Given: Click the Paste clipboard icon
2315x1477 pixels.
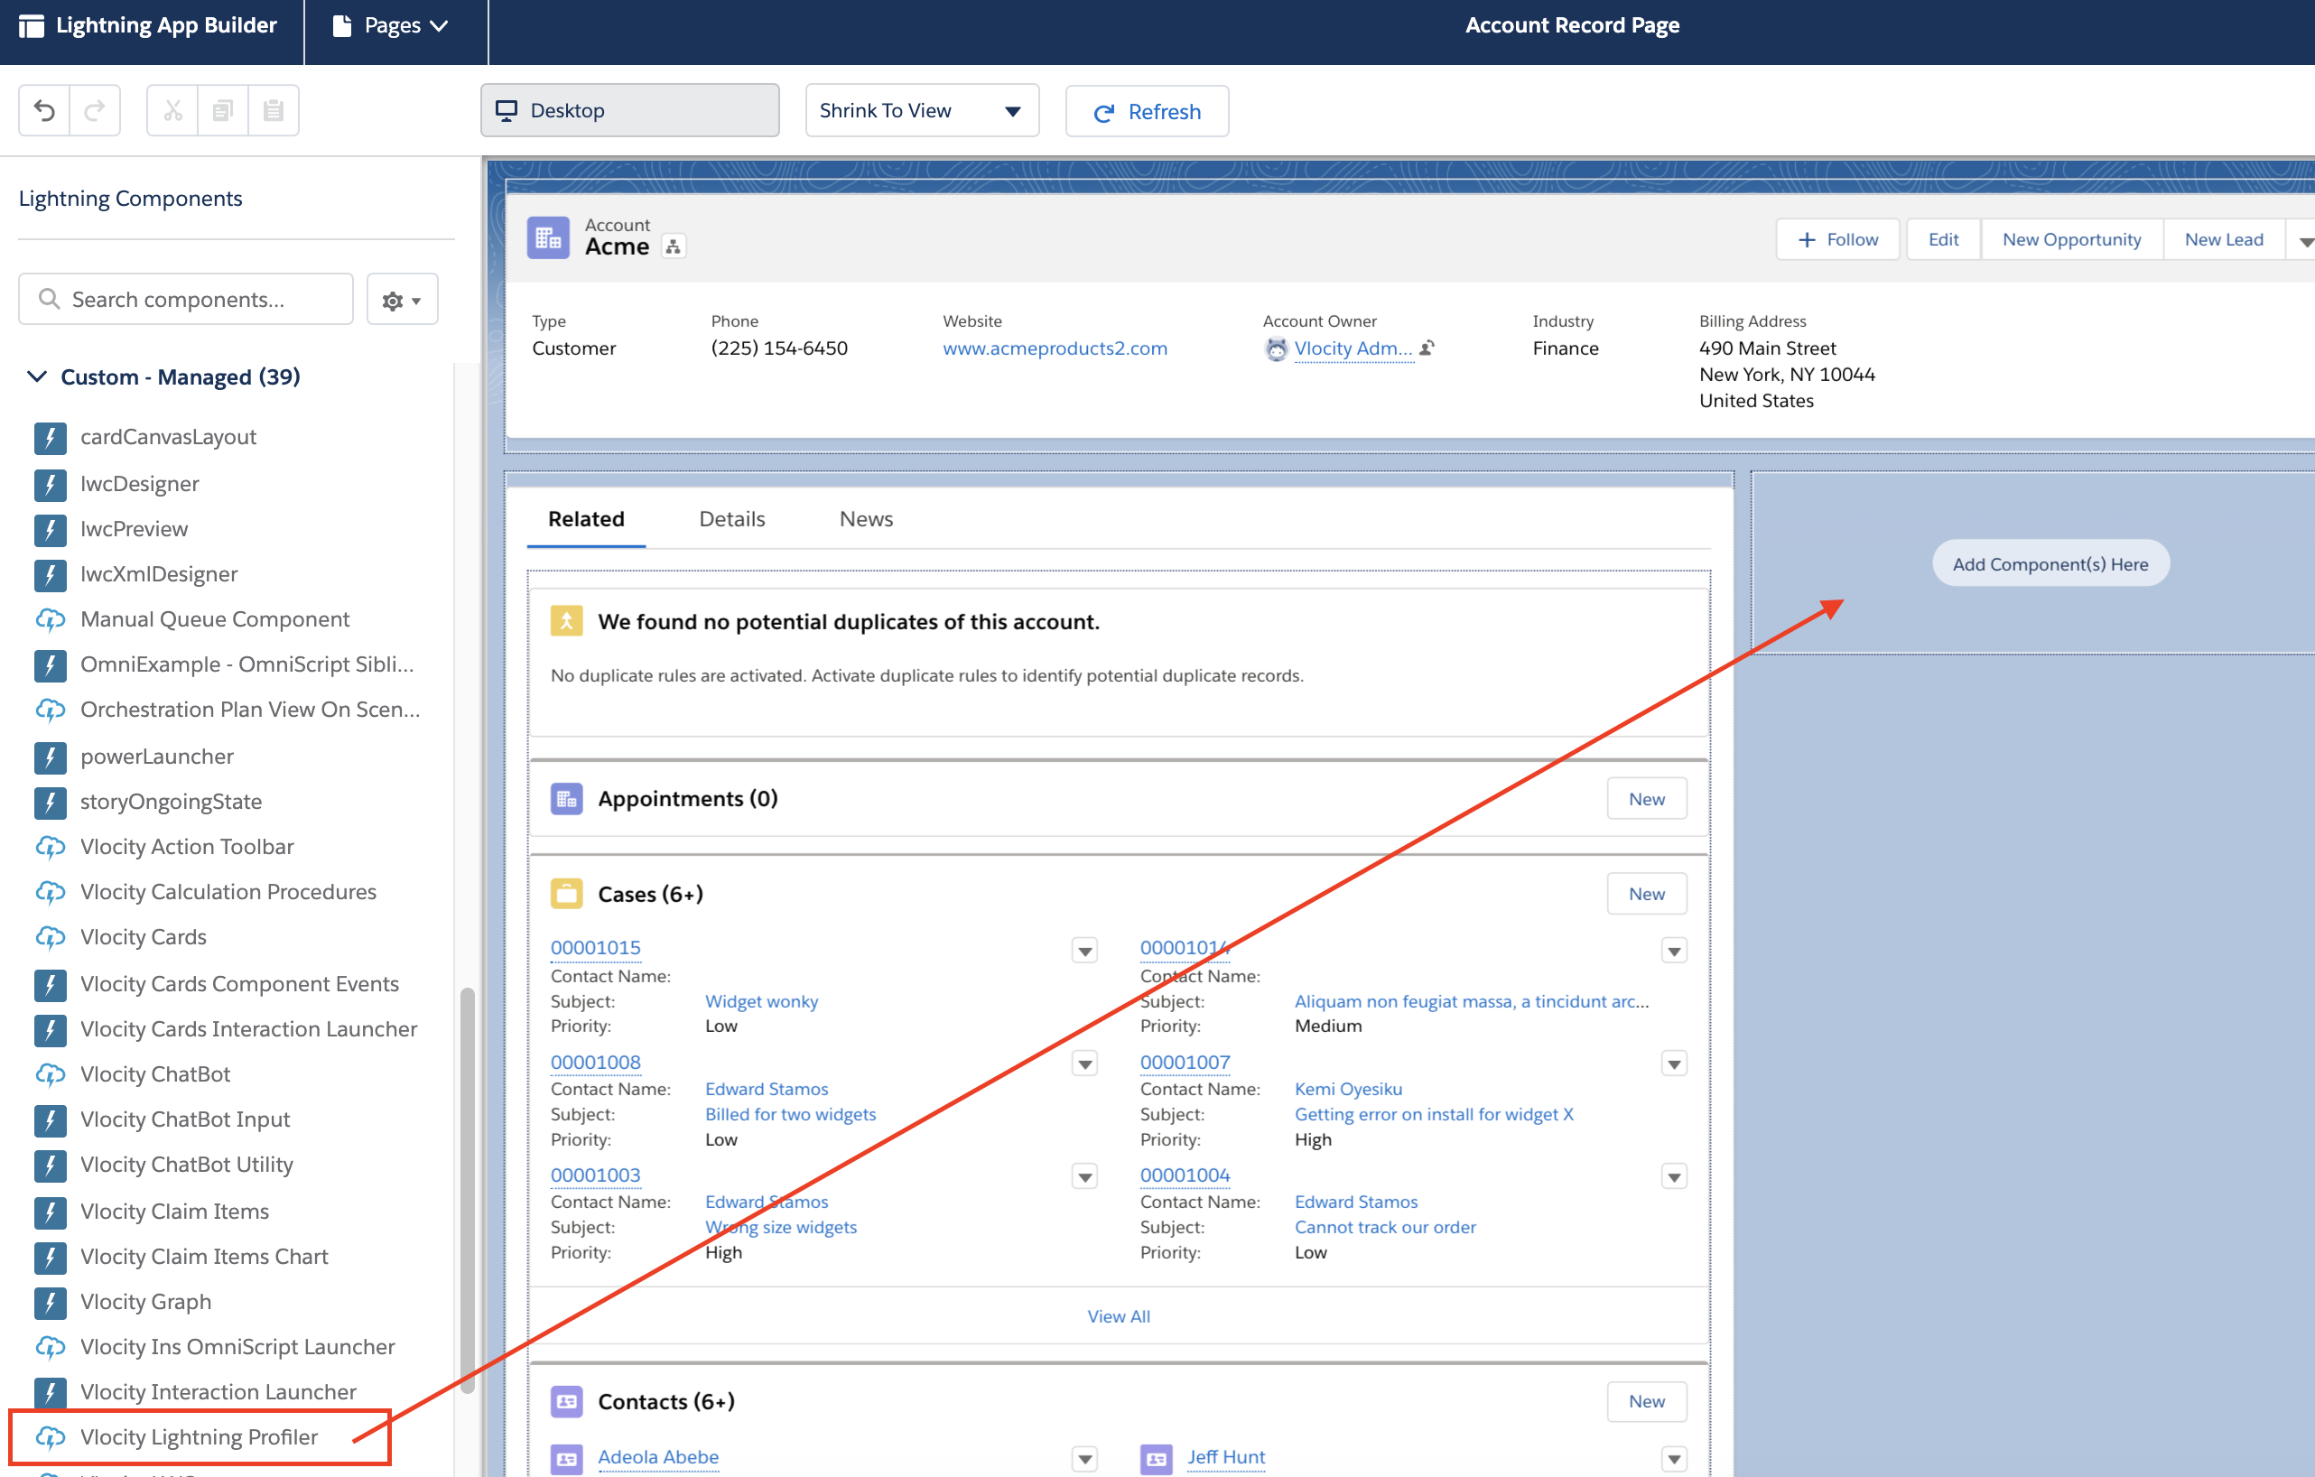Looking at the screenshot, I should (273, 110).
